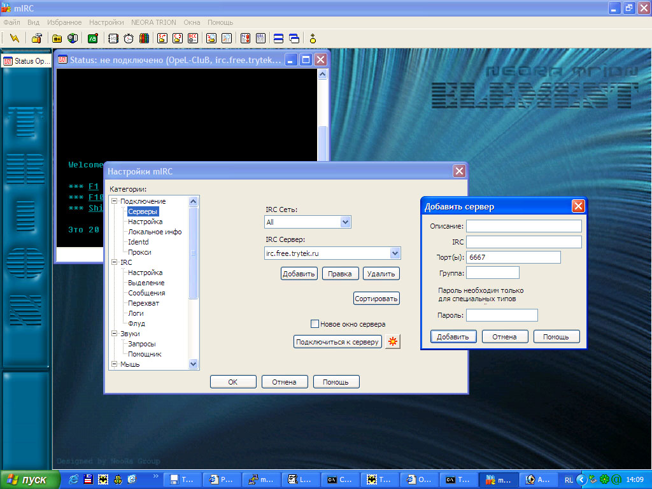Open the notify list toolbar icon
The image size is (652, 489).
click(245, 39)
